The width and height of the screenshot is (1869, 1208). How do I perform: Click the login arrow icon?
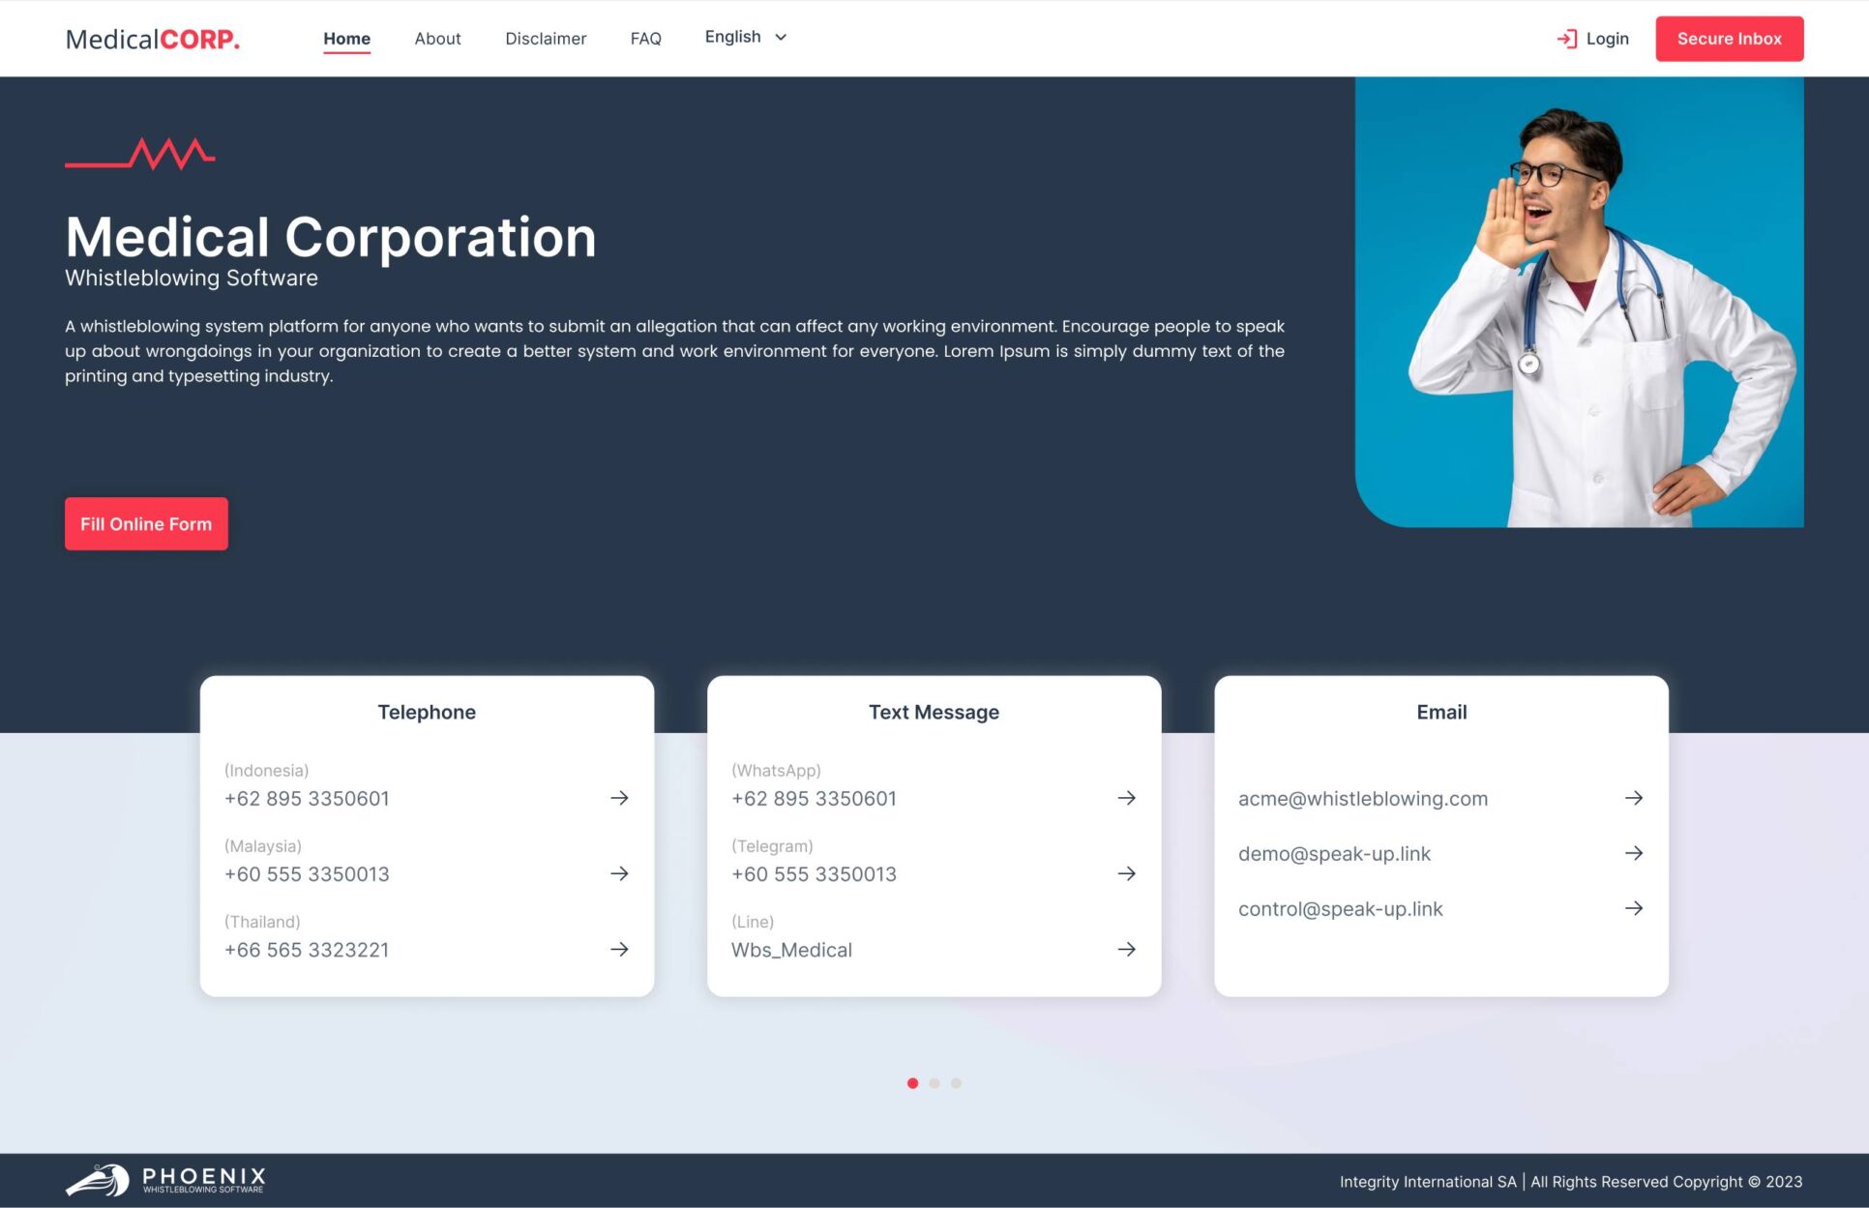point(1566,39)
